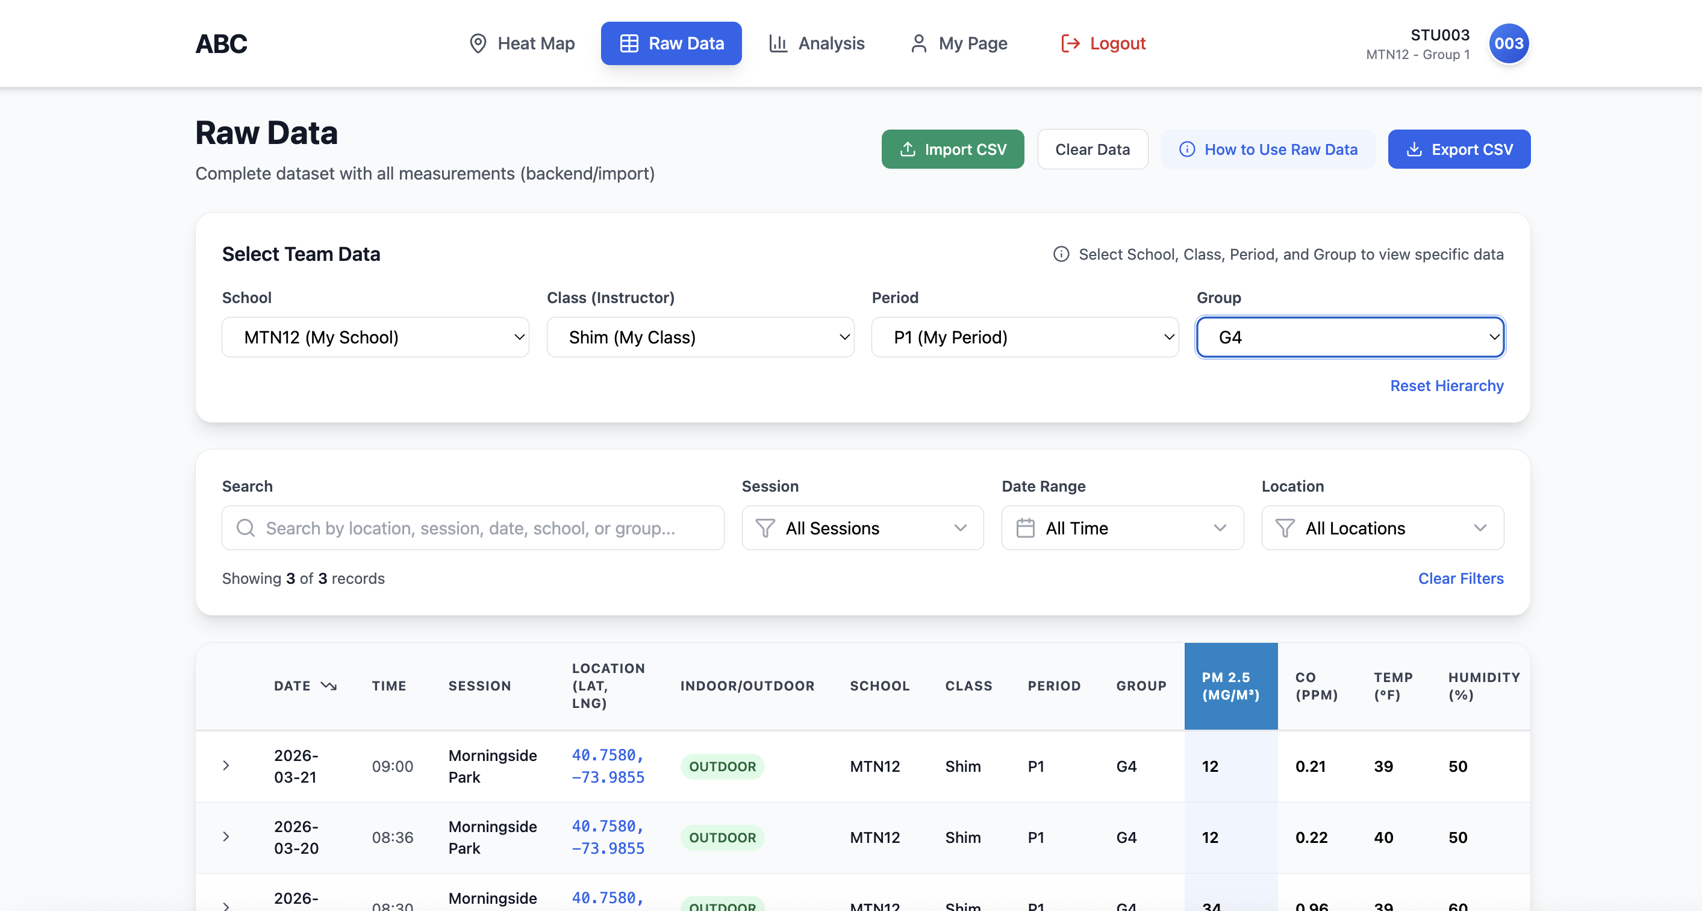Image resolution: width=1702 pixels, height=911 pixels.
Task: Expand the 2026-03-21 row
Action: pyautogui.click(x=226, y=766)
